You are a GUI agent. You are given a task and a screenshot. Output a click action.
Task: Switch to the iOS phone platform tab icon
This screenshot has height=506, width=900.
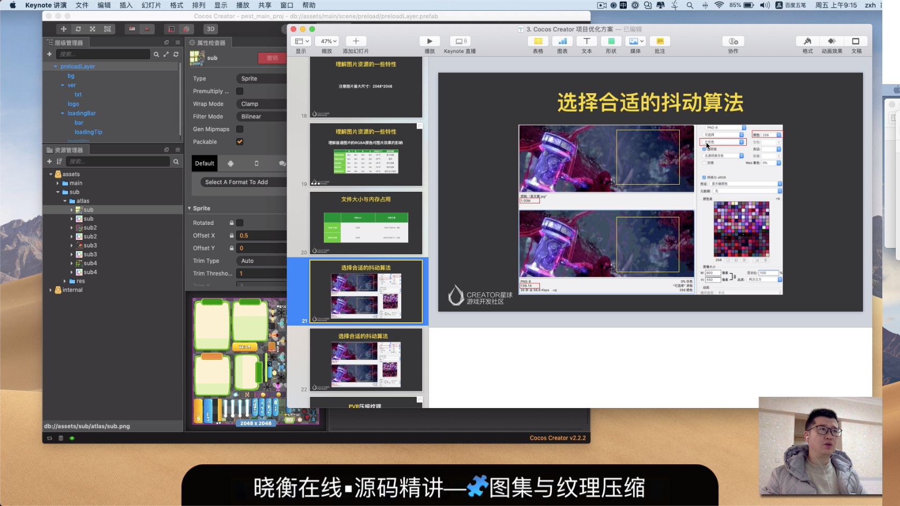coord(256,163)
